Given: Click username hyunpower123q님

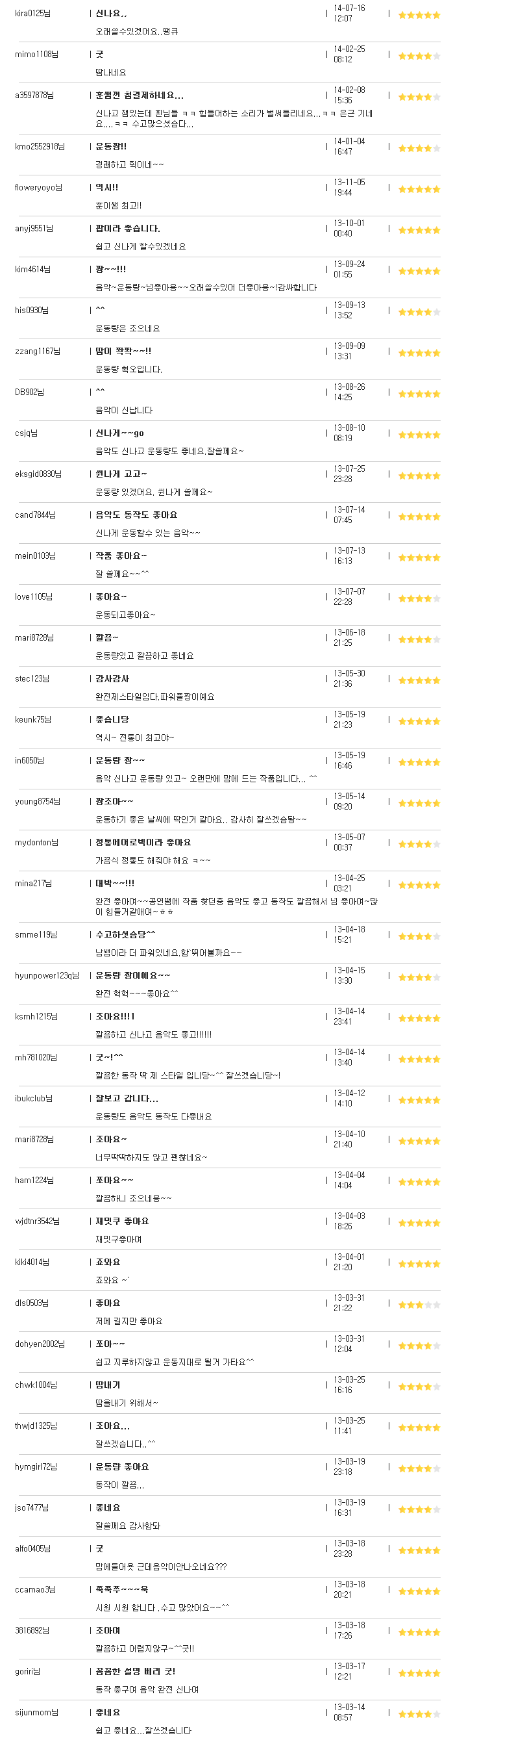Looking at the screenshot, I should [x=47, y=975].
